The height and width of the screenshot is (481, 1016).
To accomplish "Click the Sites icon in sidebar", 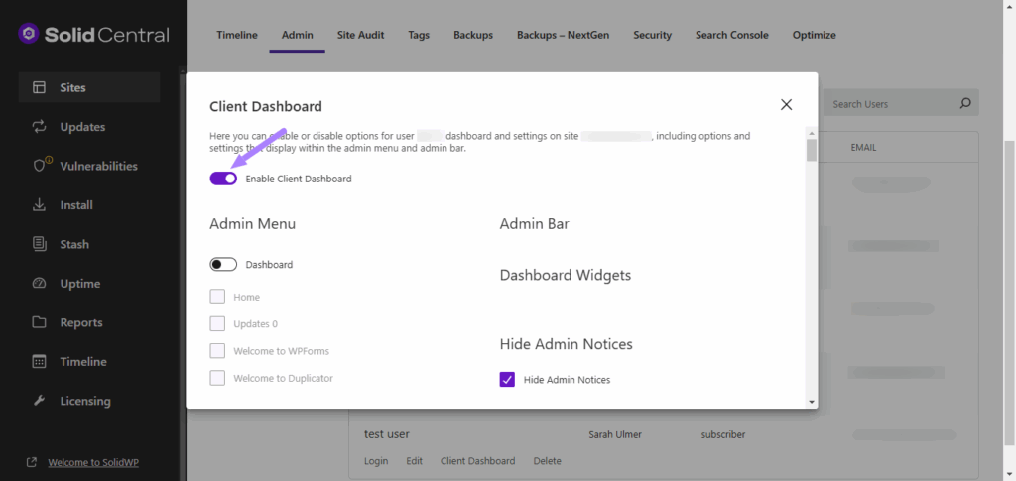I will coord(40,87).
